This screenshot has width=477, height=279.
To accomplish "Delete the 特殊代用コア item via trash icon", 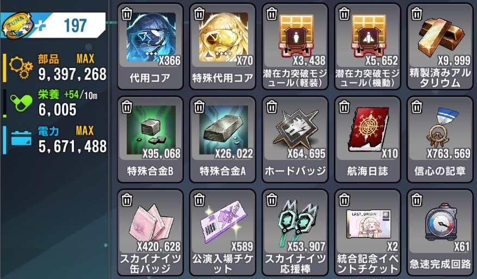I will 199,14.
